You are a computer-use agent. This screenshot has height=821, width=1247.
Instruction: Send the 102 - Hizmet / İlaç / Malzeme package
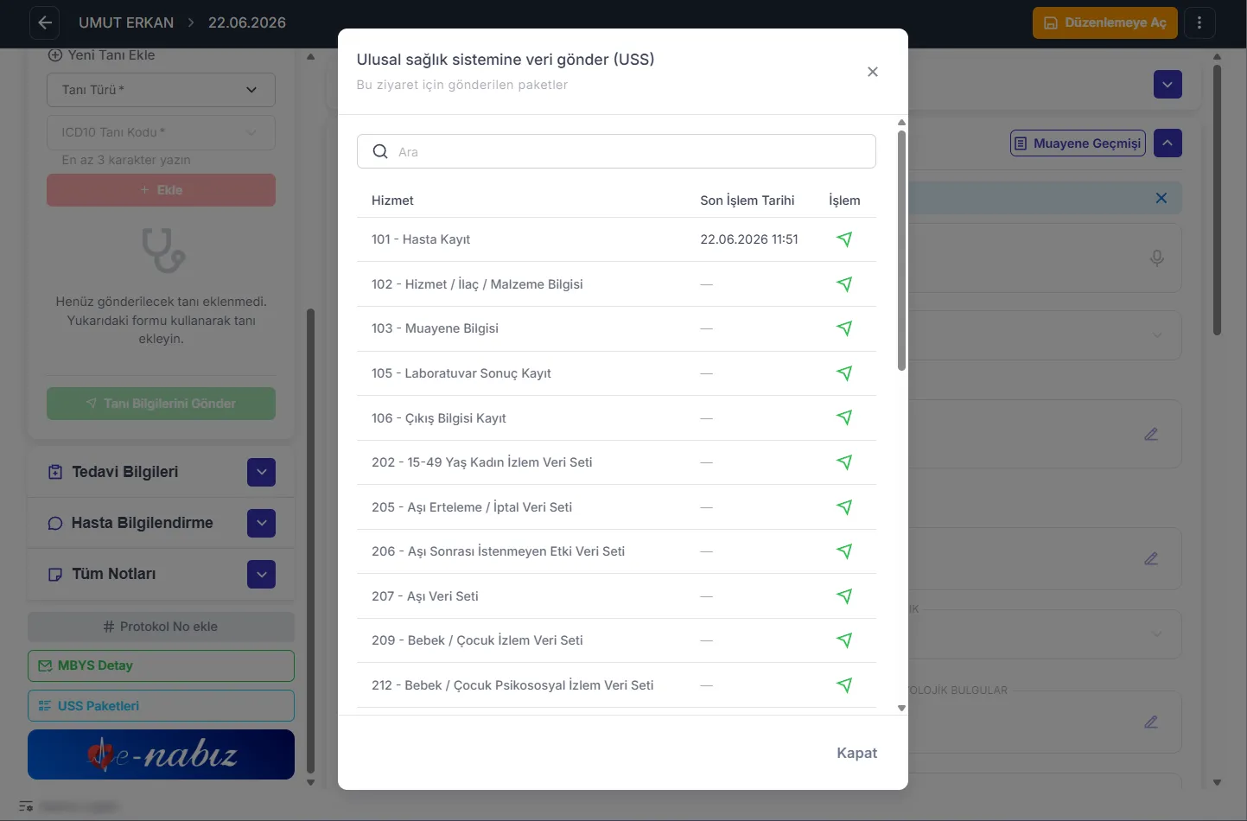pyautogui.click(x=844, y=284)
